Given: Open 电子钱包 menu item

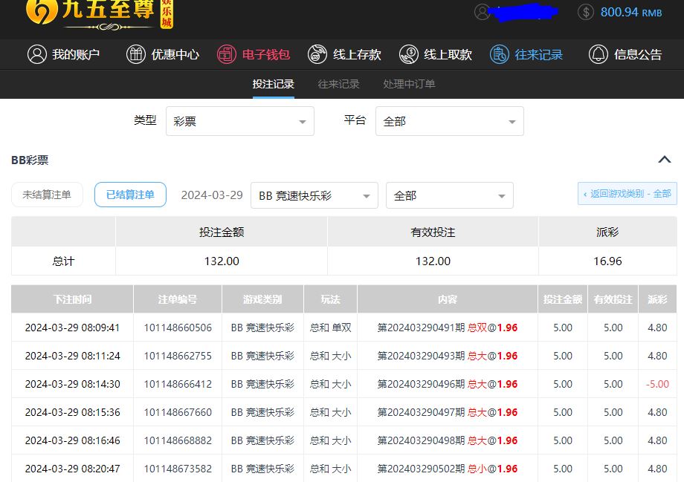Looking at the screenshot, I should tap(254, 54).
